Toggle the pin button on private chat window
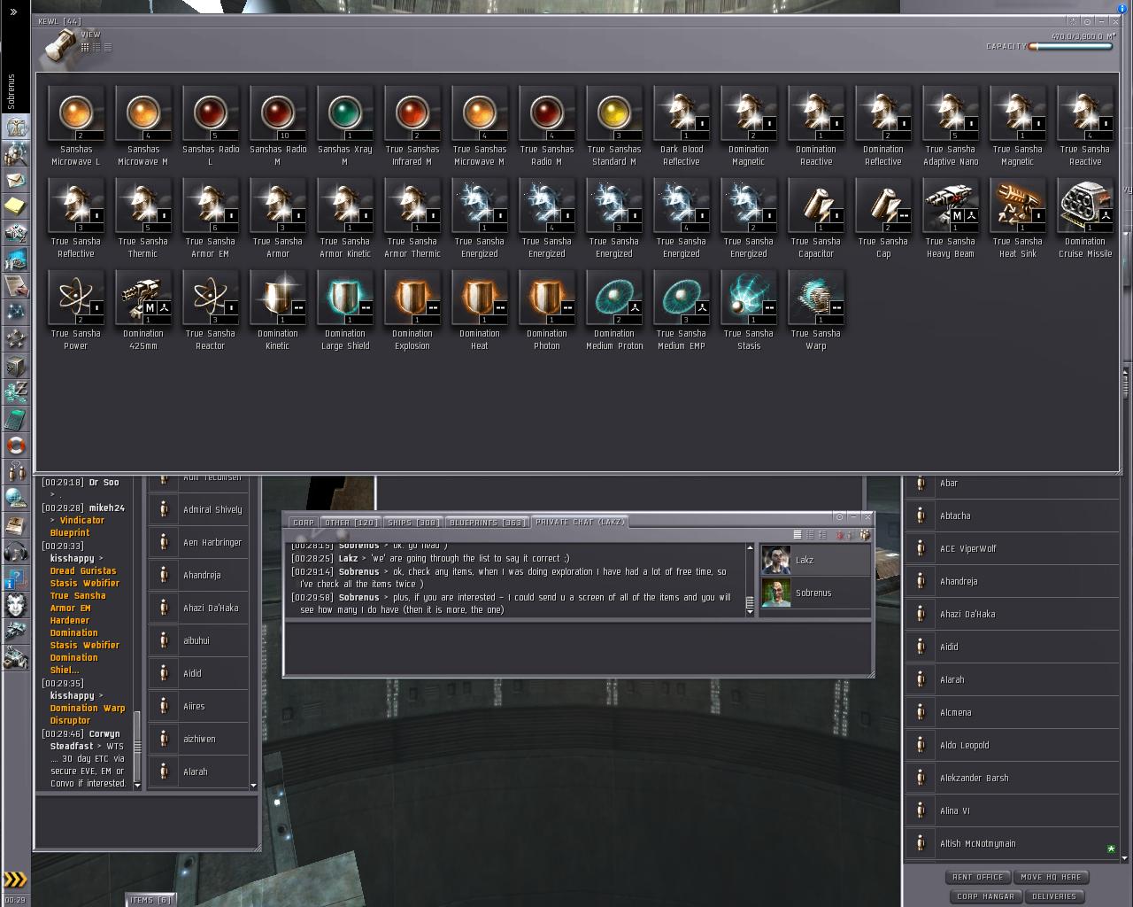1133x907 pixels. (x=840, y=516)
